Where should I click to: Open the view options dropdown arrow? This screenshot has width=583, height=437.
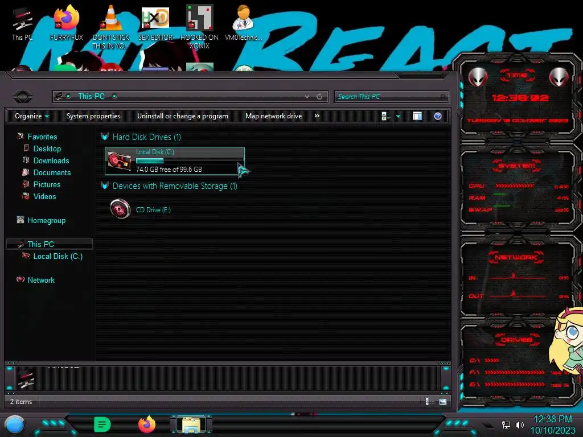pos(398,116)
